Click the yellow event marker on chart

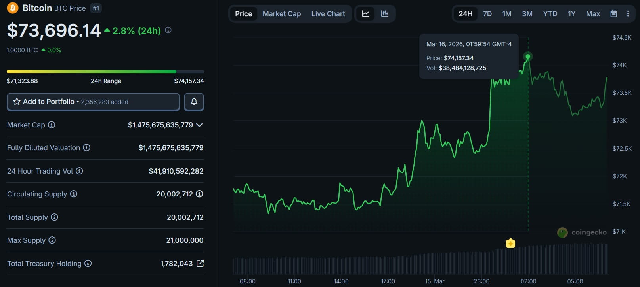(x=510, y=243)
